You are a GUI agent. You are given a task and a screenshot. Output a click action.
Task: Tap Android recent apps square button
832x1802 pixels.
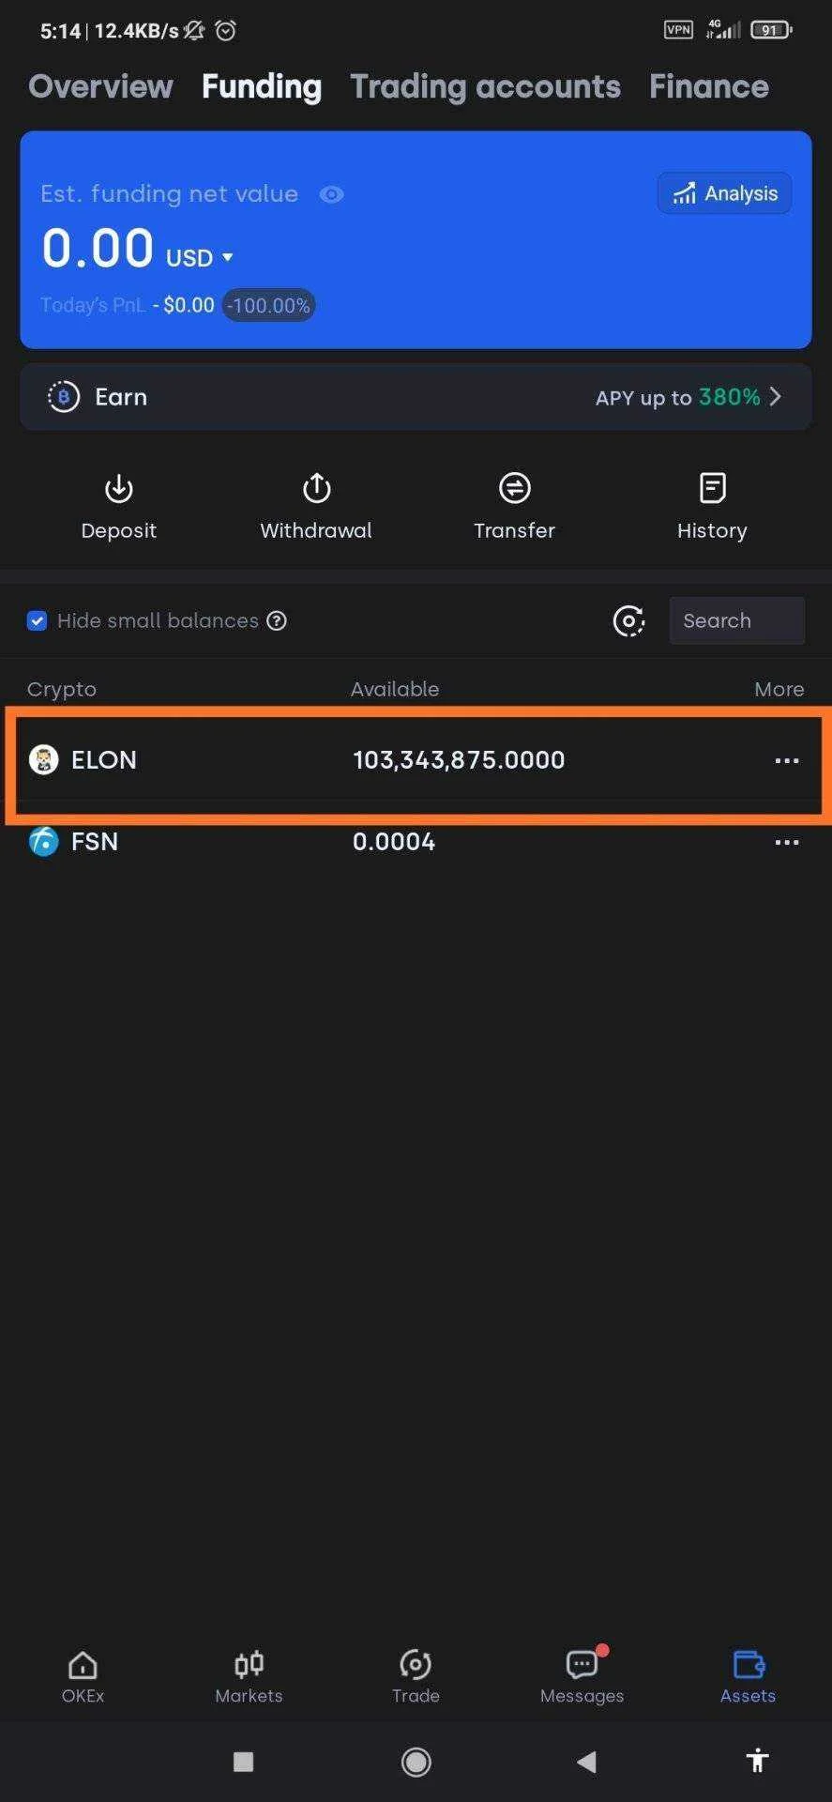pyautogui.click(x=243, y=1762)
